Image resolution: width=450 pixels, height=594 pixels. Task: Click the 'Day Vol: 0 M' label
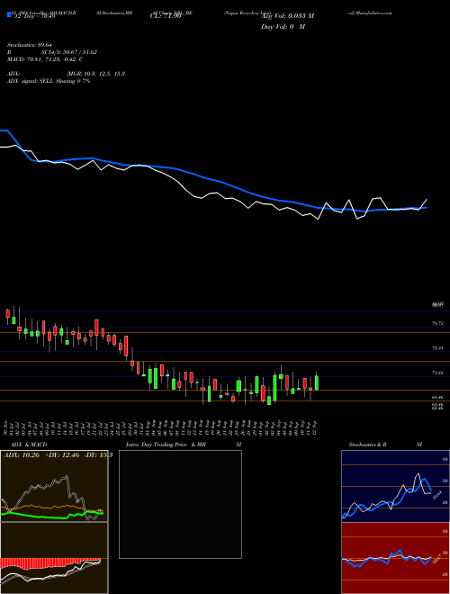click(x=283, y=27)
